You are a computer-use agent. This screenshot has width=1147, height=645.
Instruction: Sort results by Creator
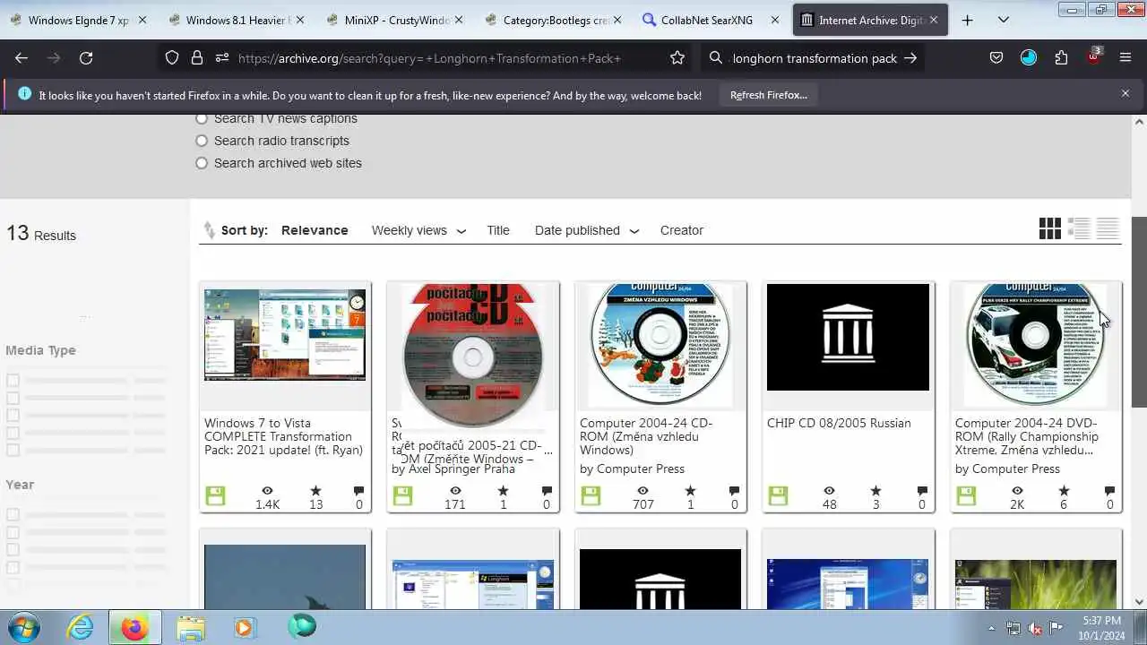pyautogui.click(x=682, y=230)
